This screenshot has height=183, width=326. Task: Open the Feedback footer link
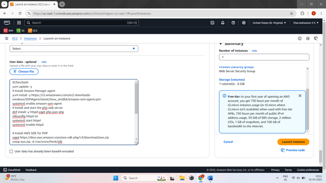(31, 170)
